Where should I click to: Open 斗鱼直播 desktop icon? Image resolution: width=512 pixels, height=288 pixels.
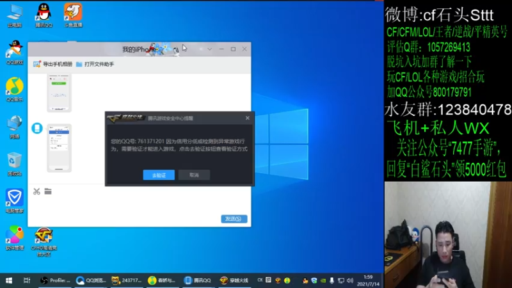pos(73,15)
